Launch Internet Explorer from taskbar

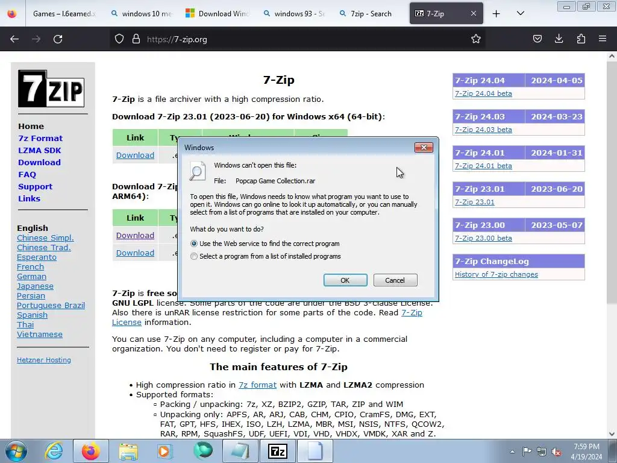[54, 451]
